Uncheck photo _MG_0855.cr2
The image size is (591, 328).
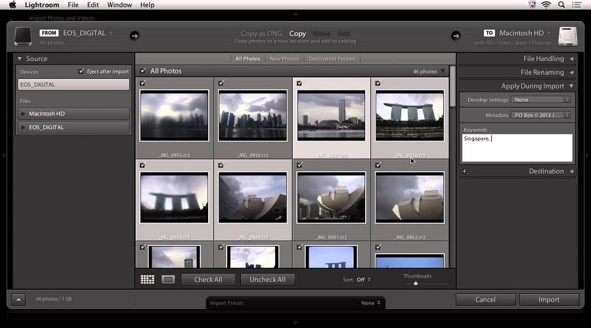pyautogui.click(x=143, y=83)
